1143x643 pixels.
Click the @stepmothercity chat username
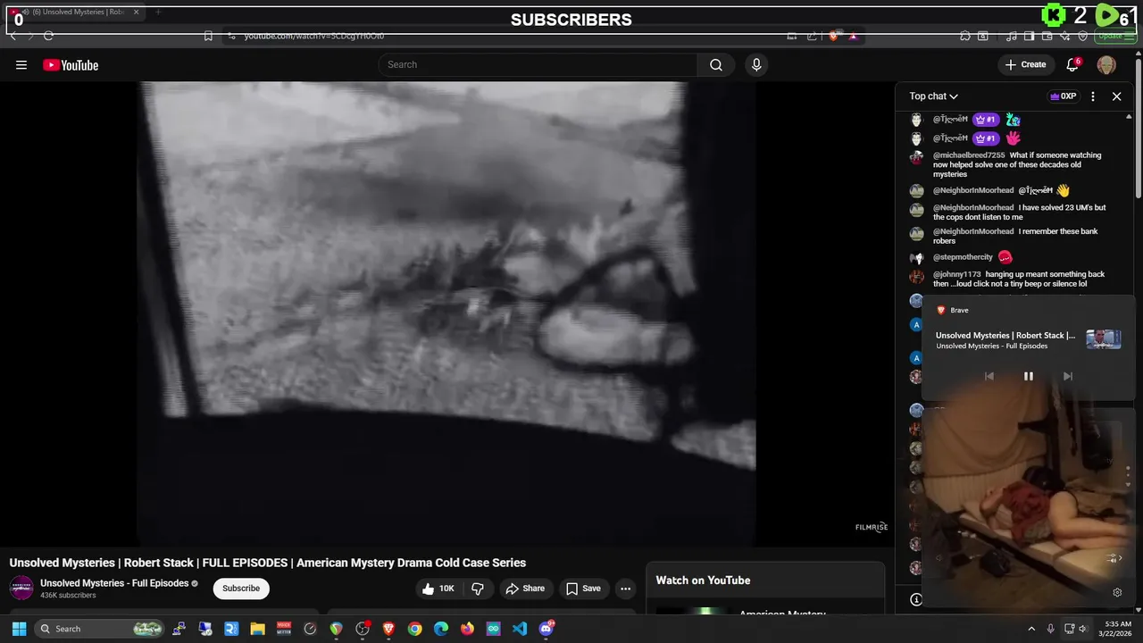(963, 257)
